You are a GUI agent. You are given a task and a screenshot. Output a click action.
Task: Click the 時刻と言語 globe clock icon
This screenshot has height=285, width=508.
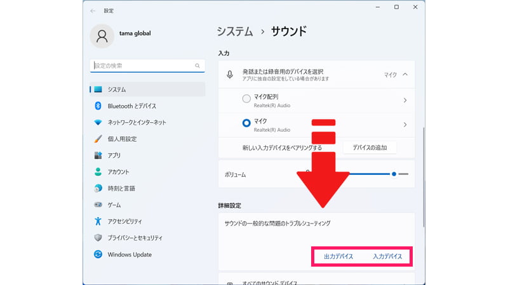98,188
